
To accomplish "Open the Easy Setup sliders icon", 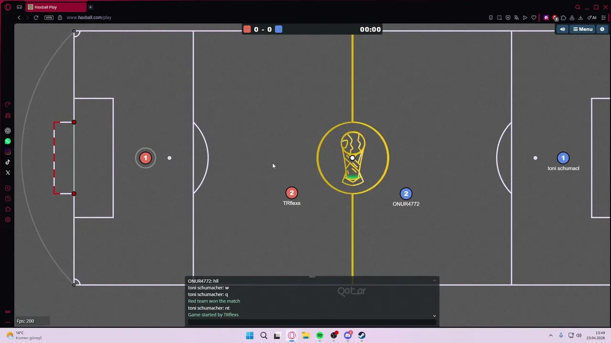I will pos(603,18).
